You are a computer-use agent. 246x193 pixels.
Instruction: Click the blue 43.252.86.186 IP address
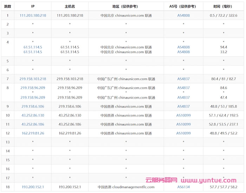(x=33, y=124)
